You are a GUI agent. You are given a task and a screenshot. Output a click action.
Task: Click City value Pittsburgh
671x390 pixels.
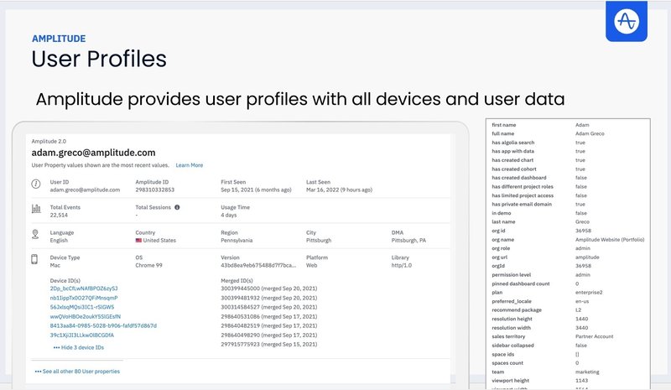(x=319, y=241)
